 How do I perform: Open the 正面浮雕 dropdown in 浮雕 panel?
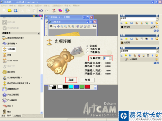pyautogui.click(x=157, y=51)
